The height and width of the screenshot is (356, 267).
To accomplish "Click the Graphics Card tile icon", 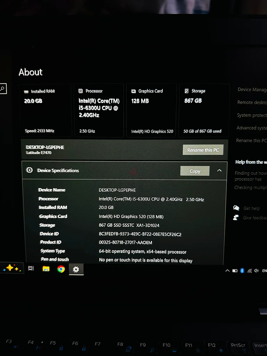I will tap(133, 91).
